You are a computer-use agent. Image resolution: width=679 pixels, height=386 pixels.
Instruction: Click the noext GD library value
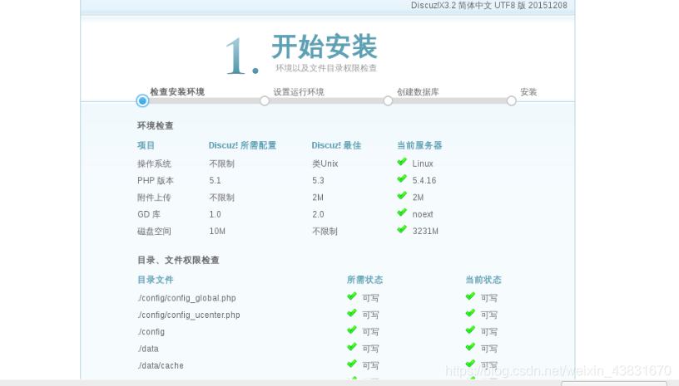point(423,214)
